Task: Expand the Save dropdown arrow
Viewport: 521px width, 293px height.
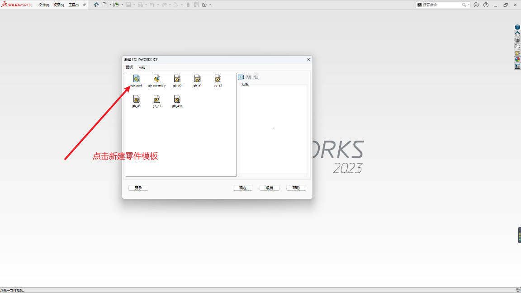Action: coord(134,5)
